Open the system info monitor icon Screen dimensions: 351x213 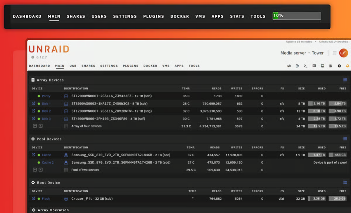(322, 66)
